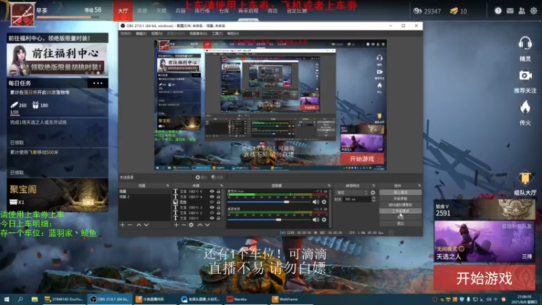This screenshot has width=542, height=305.
Task: Open scene transition settings gear in OBS
Action: coord(373,192)
